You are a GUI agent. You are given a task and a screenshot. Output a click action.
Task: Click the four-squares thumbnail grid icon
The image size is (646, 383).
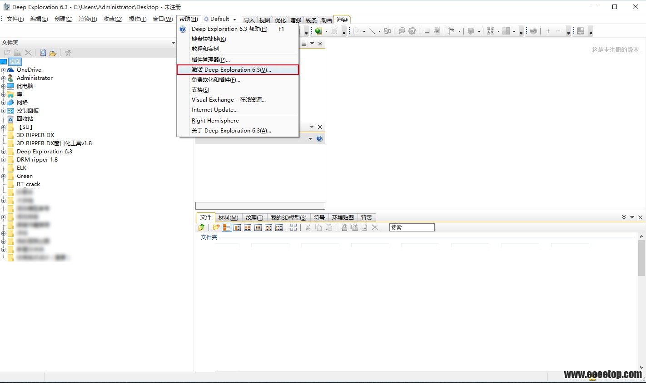pyautogui.click(x=293, y=227)
